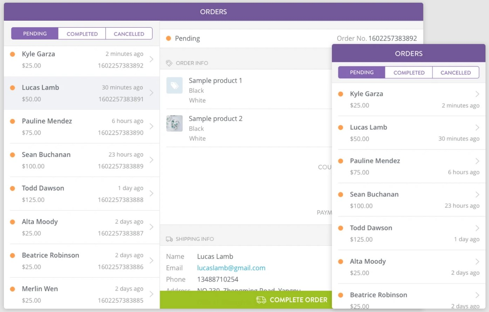This screenshot has width=489, height=312.
Task: Open the lucaslamb@gmail.com email link
Action: pos(231,268)
